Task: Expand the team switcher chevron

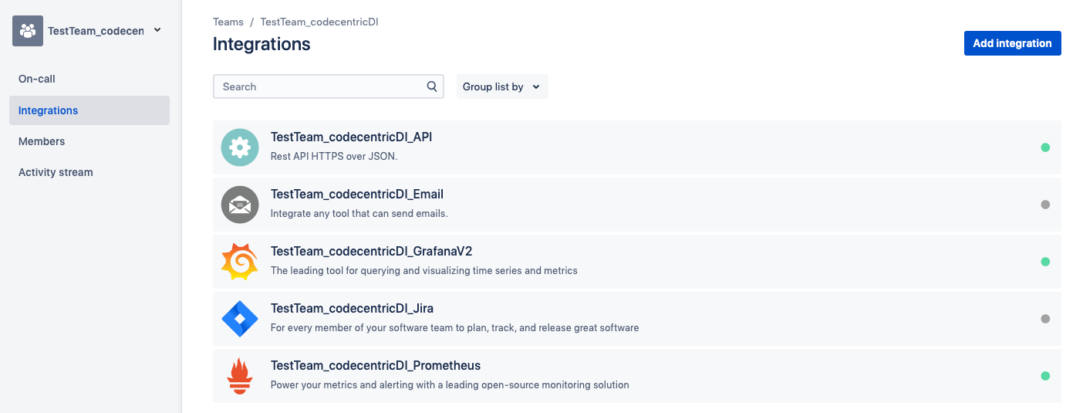Action: 157,30
